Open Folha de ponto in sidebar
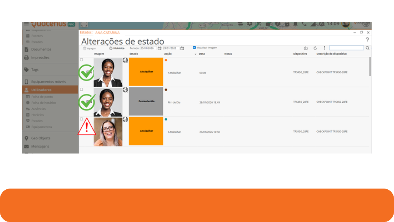The width and height of the screenshot is (394, 222). click(x=42, y=97)
